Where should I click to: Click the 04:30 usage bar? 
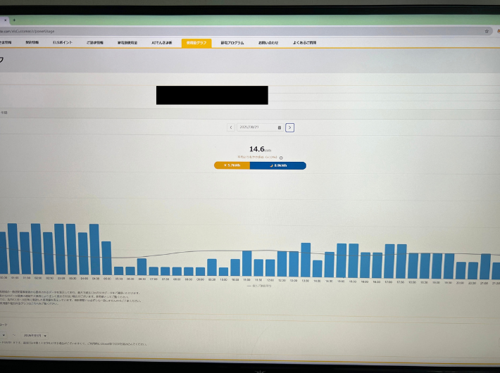click(x=94, y=249)
